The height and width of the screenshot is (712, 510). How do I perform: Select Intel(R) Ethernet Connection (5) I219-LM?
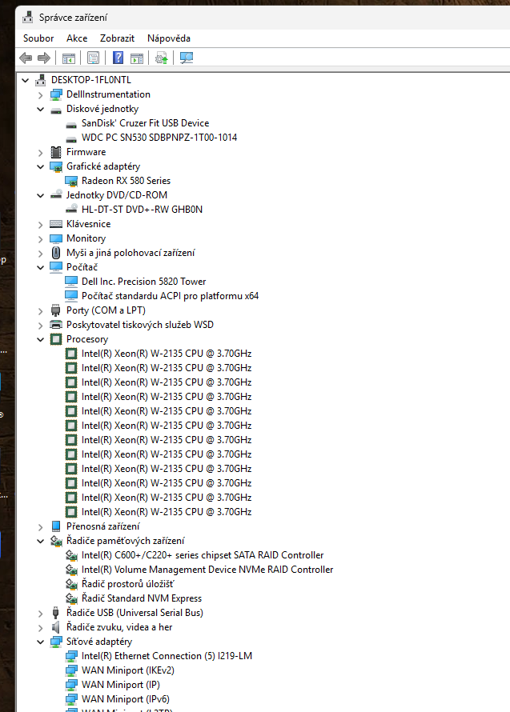(167, 656)
